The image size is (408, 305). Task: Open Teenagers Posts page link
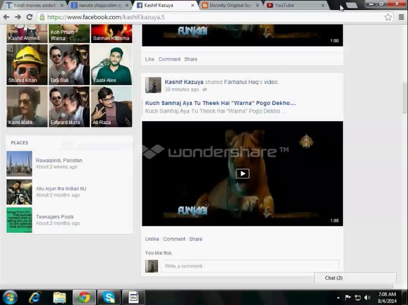click(x=55, y=217)
